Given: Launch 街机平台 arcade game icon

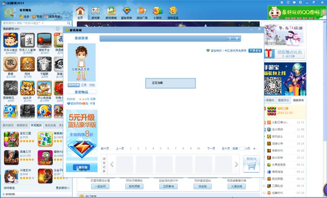Looking at the screenshot, I should coord(44,40).
